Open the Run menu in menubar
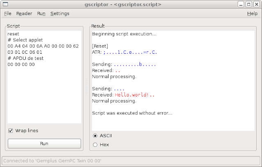 pos(41,14)
